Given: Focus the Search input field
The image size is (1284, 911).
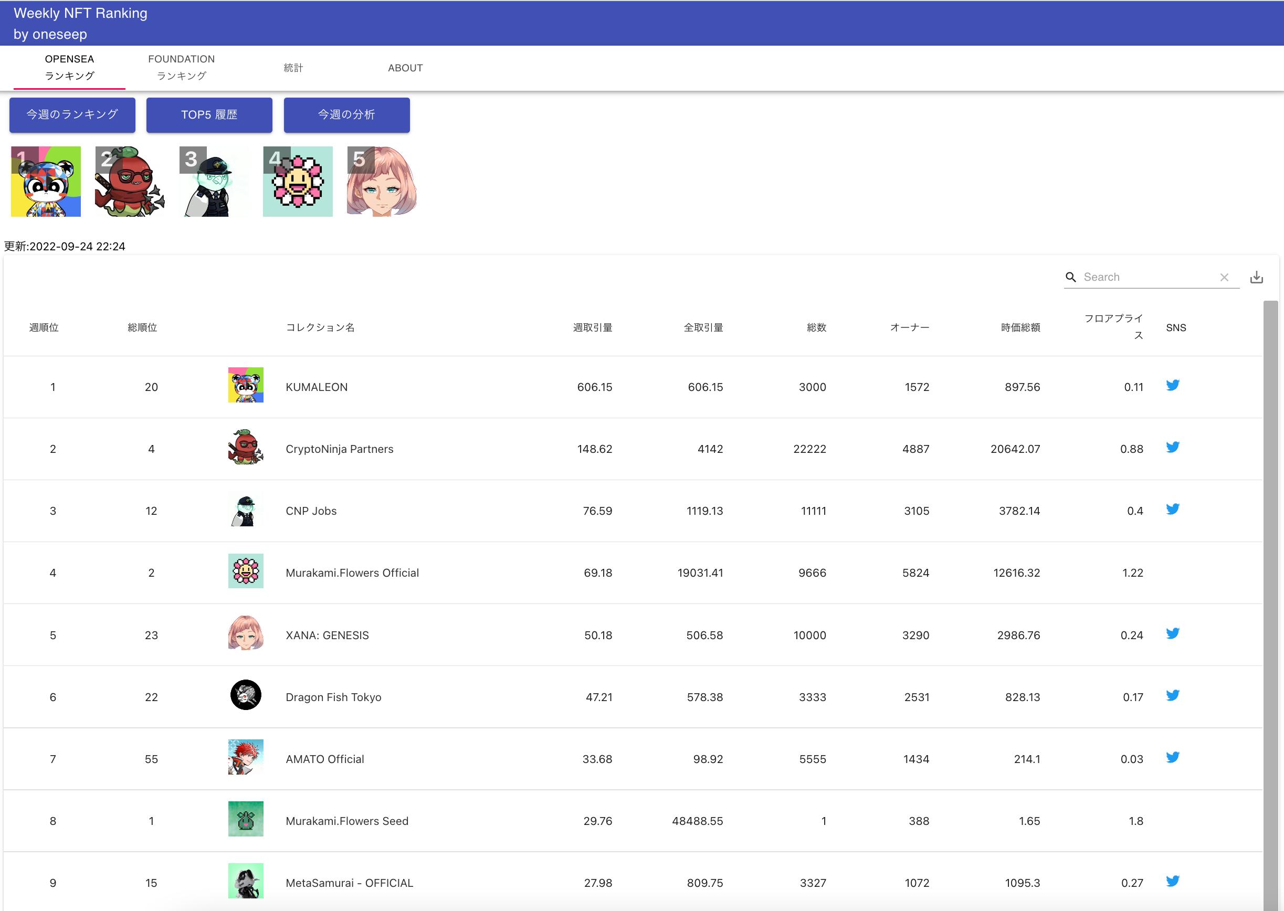Looking at the screenshot, I should [1148, 277].
